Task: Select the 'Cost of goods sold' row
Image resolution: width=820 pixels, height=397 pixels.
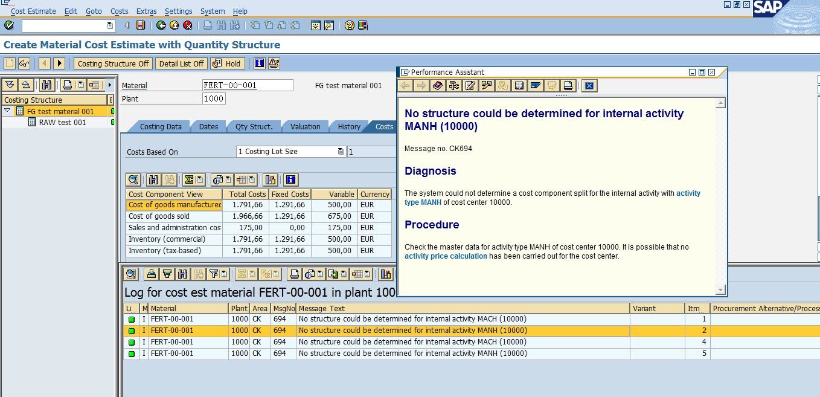Action: (x=258, y=216)
